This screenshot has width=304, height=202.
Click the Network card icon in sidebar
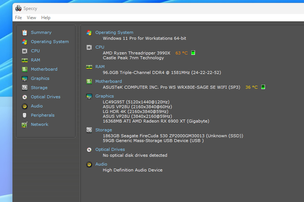pyautogui.click(x=25, y=125)
